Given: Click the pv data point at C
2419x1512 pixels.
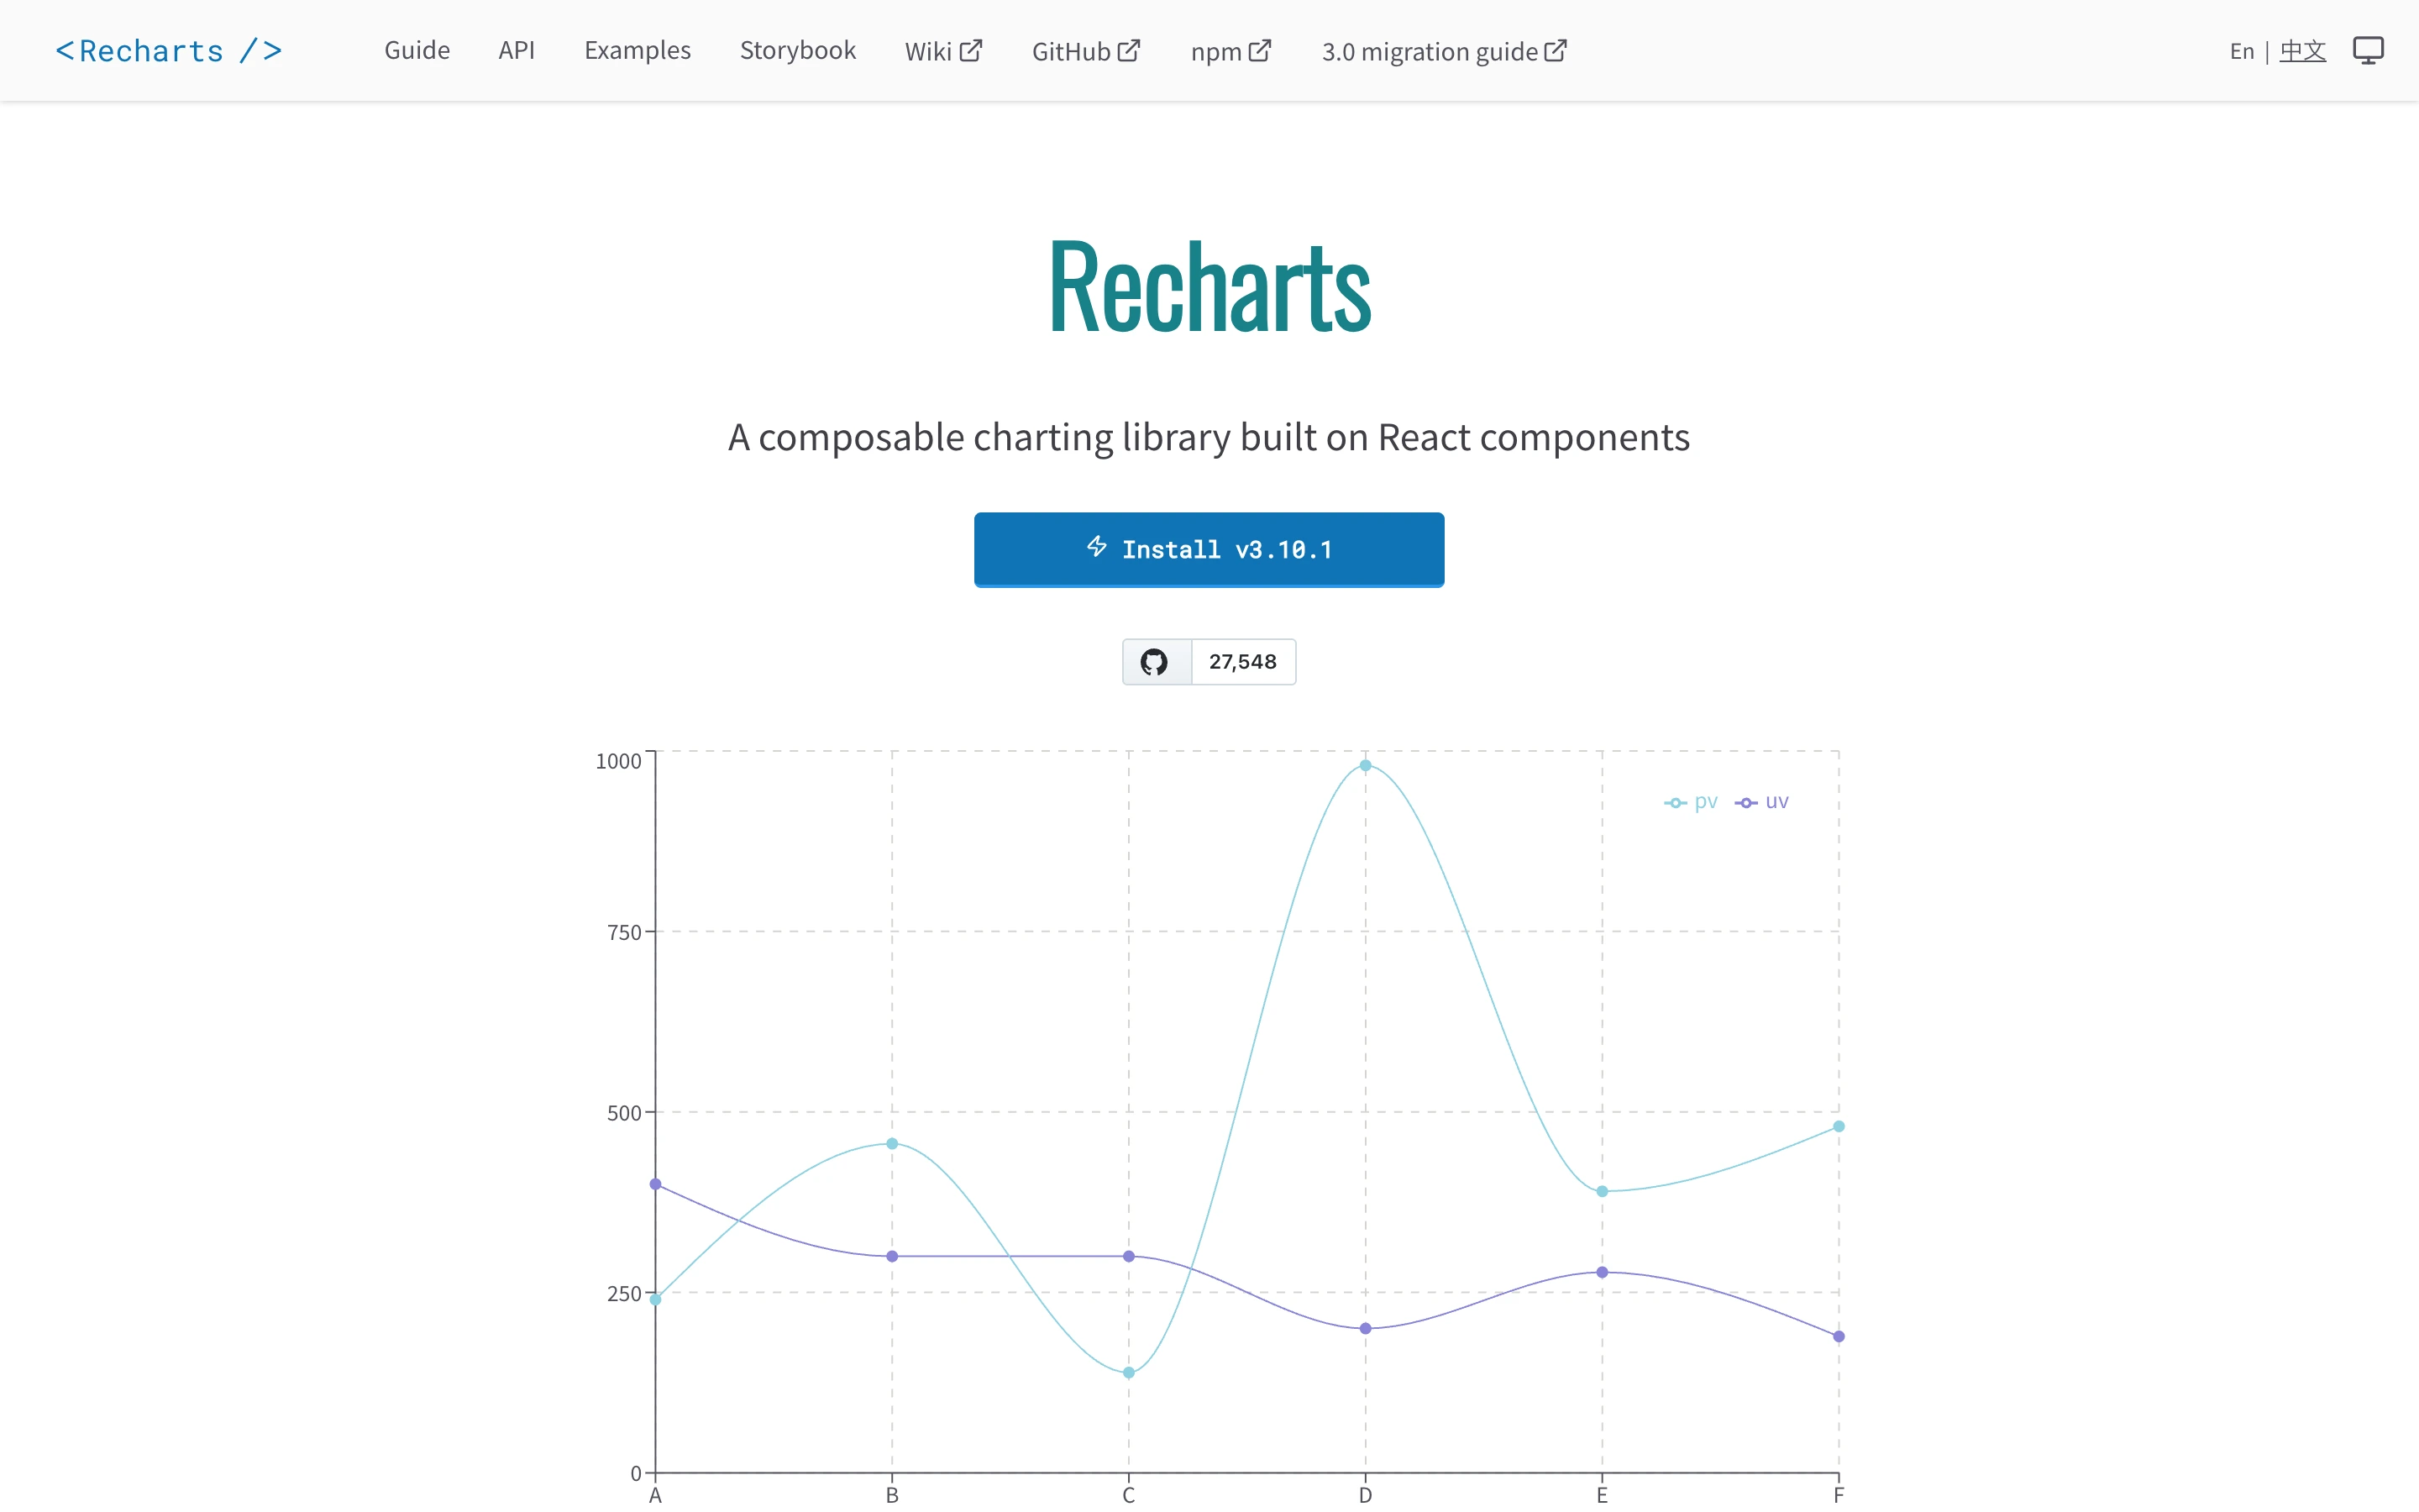Looking at the screenshot, I should (x=1129, y=1372).
